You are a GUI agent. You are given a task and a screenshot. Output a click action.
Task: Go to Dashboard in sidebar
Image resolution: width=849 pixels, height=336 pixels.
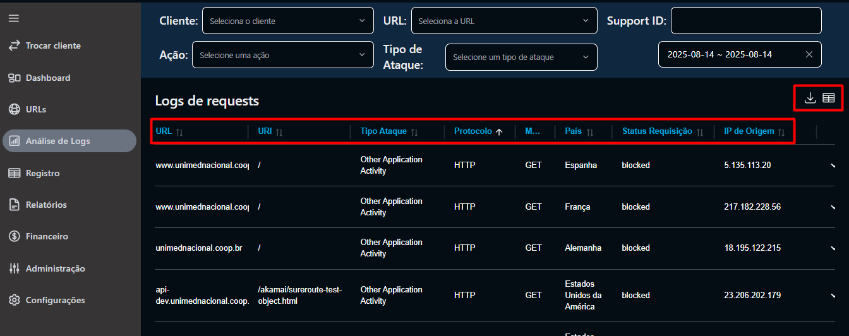(x=48, y=78)
